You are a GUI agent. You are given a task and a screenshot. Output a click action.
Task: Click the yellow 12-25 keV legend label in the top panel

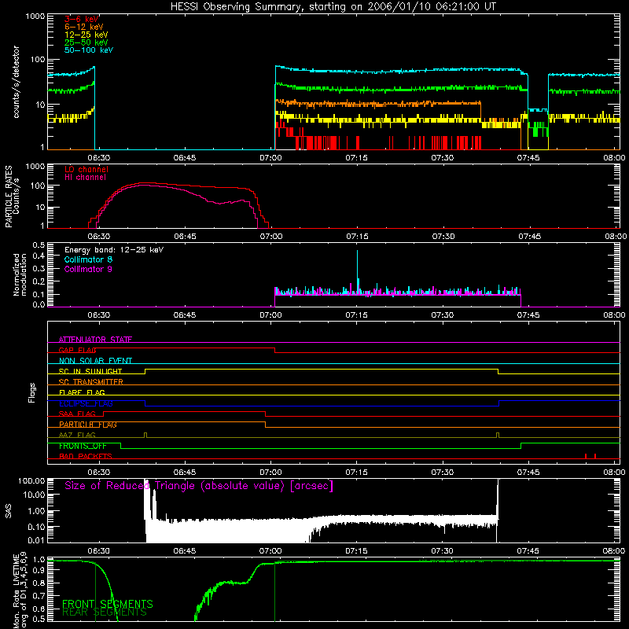click(x=86, y=35)
